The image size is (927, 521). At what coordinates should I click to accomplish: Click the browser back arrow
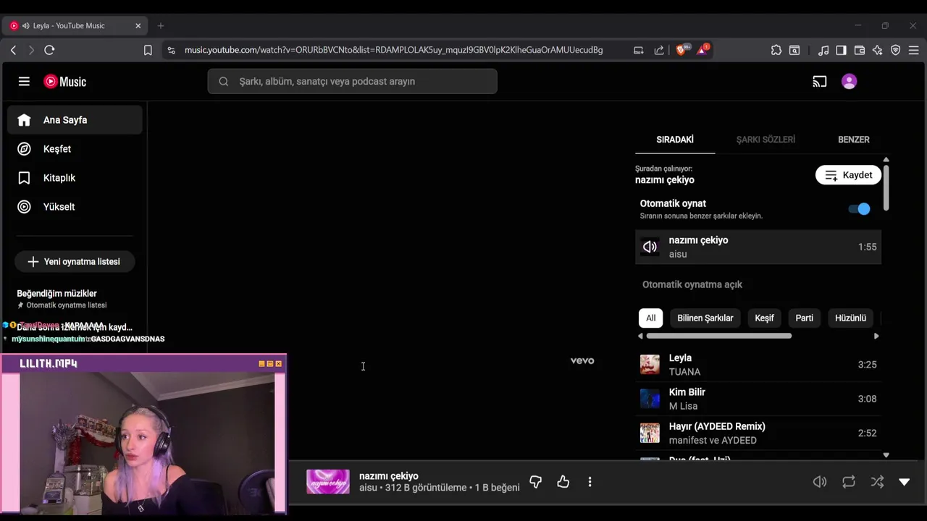13,50
